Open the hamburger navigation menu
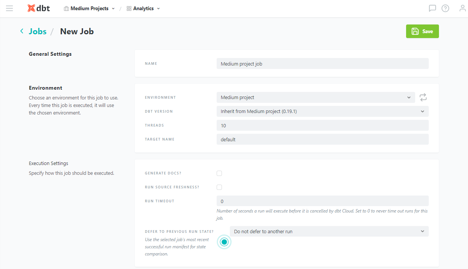468x269 pixels. pyautogui.click(x=9, y=8)
